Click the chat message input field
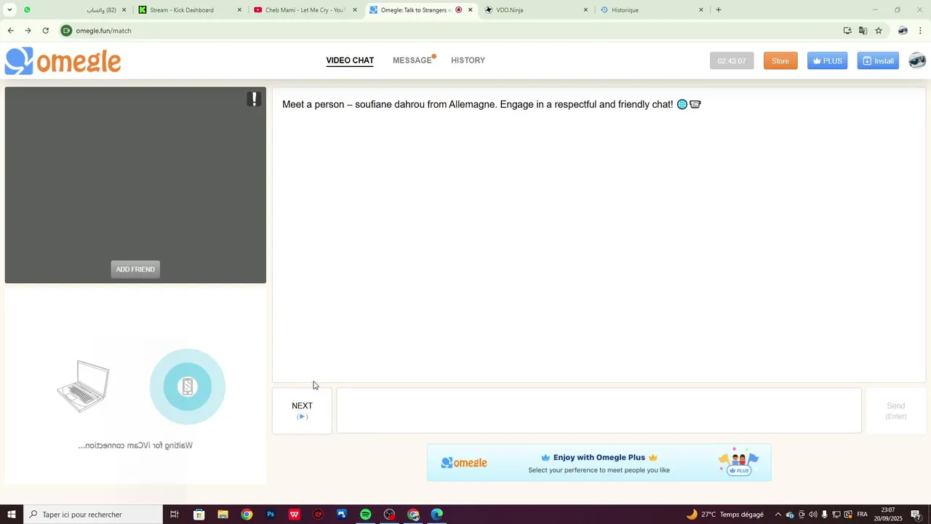Screen dimensions: 931x524 point(599,411)
